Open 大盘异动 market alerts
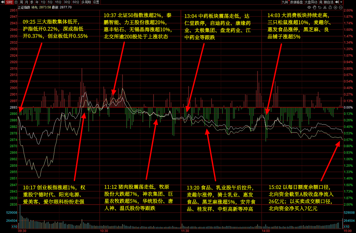The image size is (356, 233). pos(311,2)
